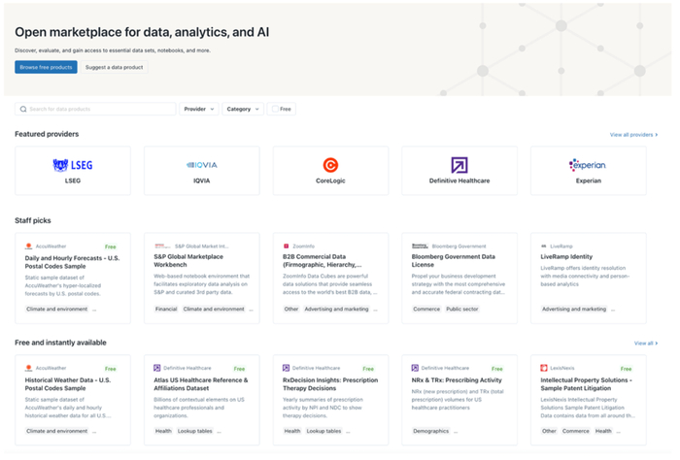Follow the View all providers link

tap(633, 135)
